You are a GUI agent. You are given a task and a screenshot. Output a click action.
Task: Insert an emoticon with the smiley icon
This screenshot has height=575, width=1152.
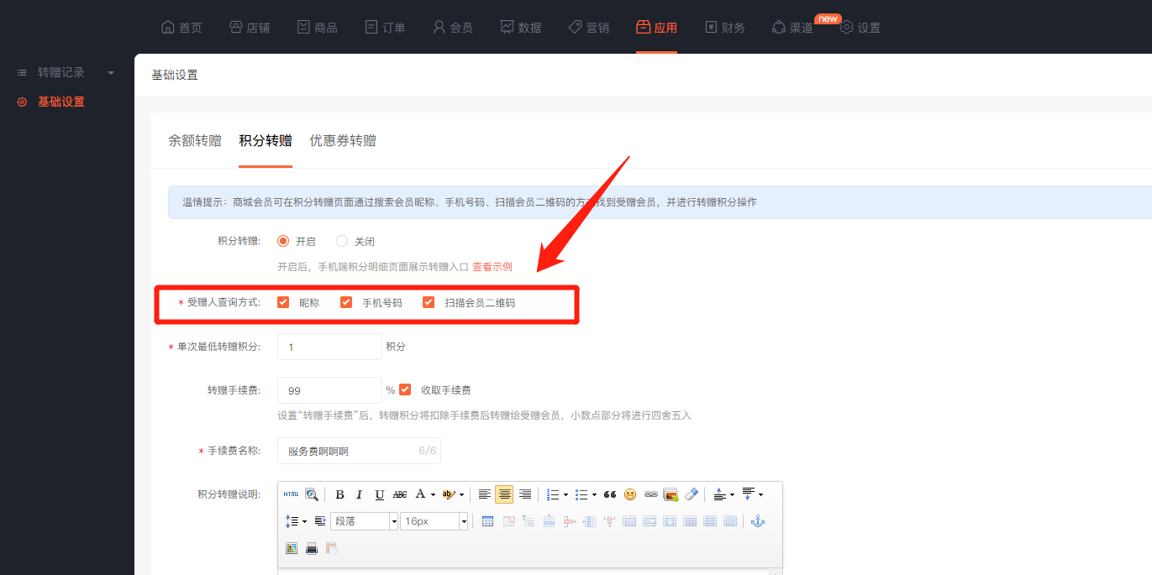pos(630,494)
